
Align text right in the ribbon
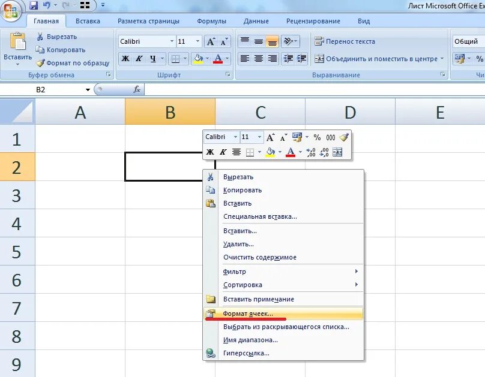coord(272,59)
